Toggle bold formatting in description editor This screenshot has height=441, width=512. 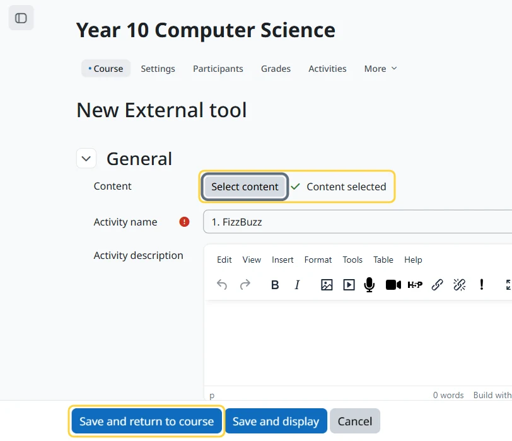(x=275, y=285)
